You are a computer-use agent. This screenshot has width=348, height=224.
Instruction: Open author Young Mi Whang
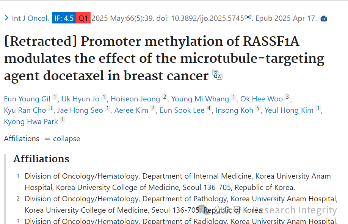pos(200,99)
